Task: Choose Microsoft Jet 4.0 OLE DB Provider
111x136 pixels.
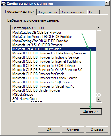Action: click(54, 49)
